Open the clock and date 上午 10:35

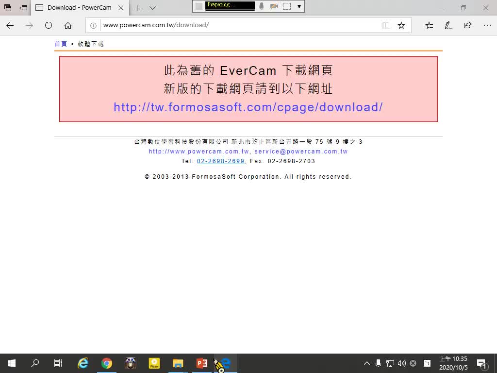(453, 363)
